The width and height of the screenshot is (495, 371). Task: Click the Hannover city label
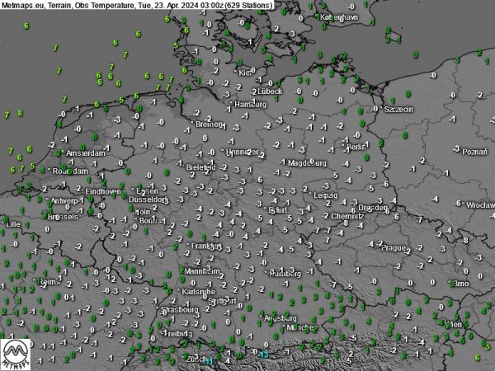(243, 153)
